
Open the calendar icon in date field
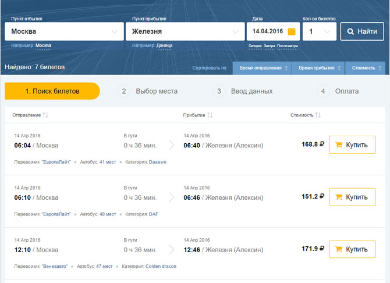(x=292, y=31)
